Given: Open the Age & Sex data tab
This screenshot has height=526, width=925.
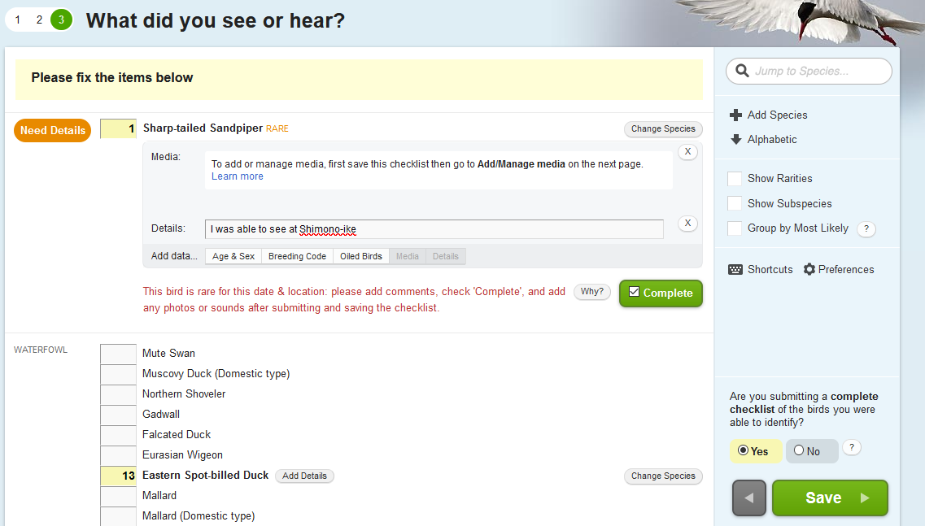Looking at the screenshot, I should [x=233, y=257].
